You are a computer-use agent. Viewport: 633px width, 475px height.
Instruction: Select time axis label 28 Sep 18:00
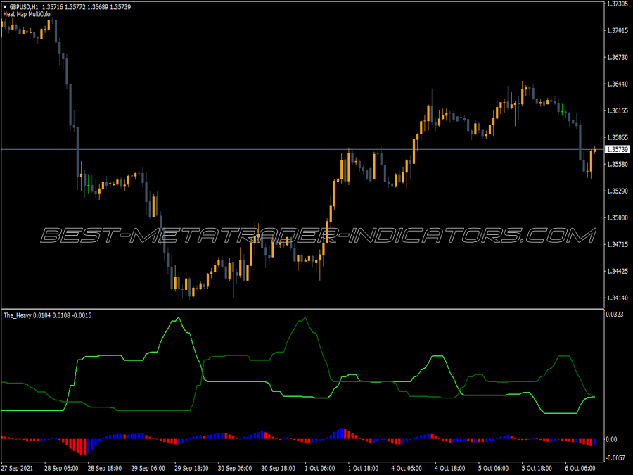[105, 468]
